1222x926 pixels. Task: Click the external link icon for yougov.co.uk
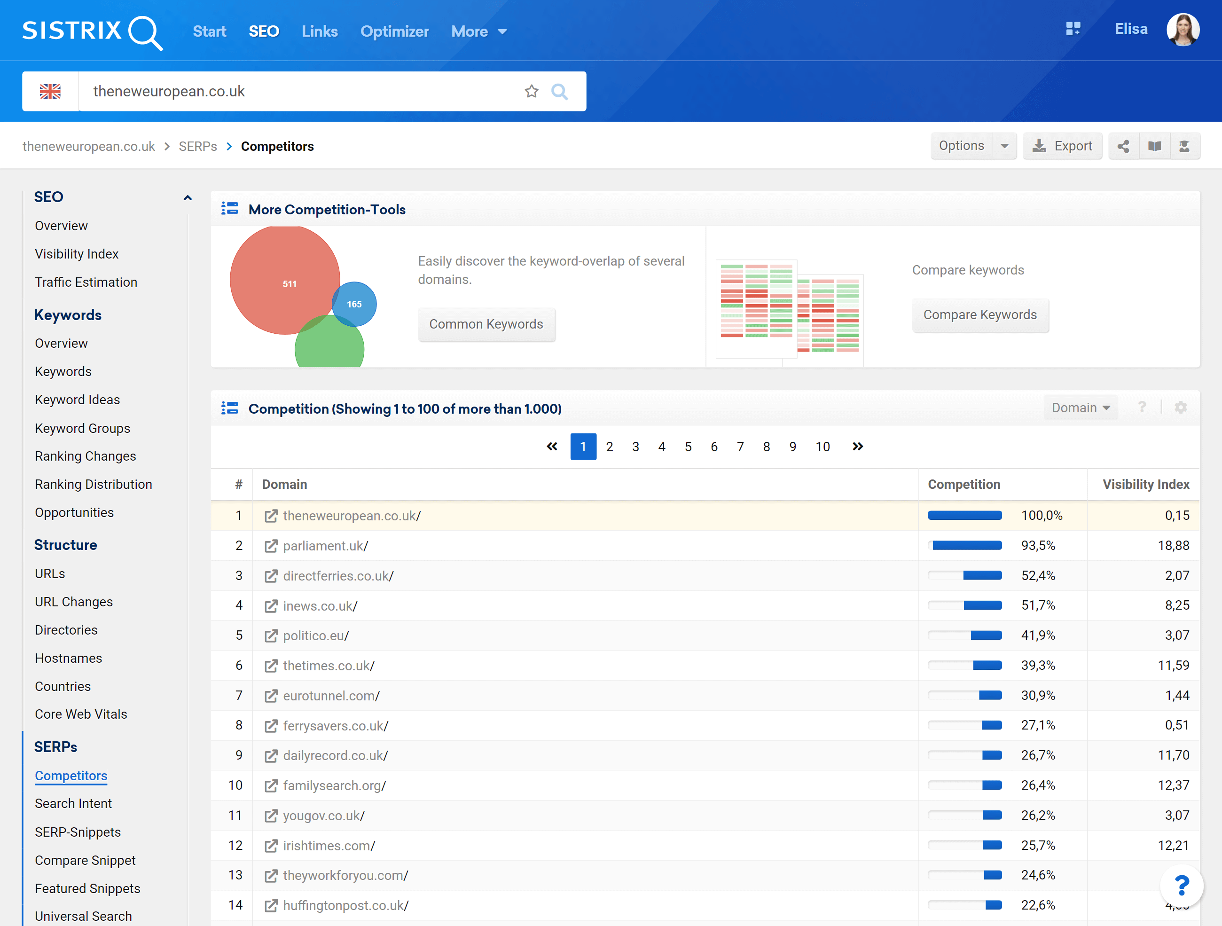(271, 816)
